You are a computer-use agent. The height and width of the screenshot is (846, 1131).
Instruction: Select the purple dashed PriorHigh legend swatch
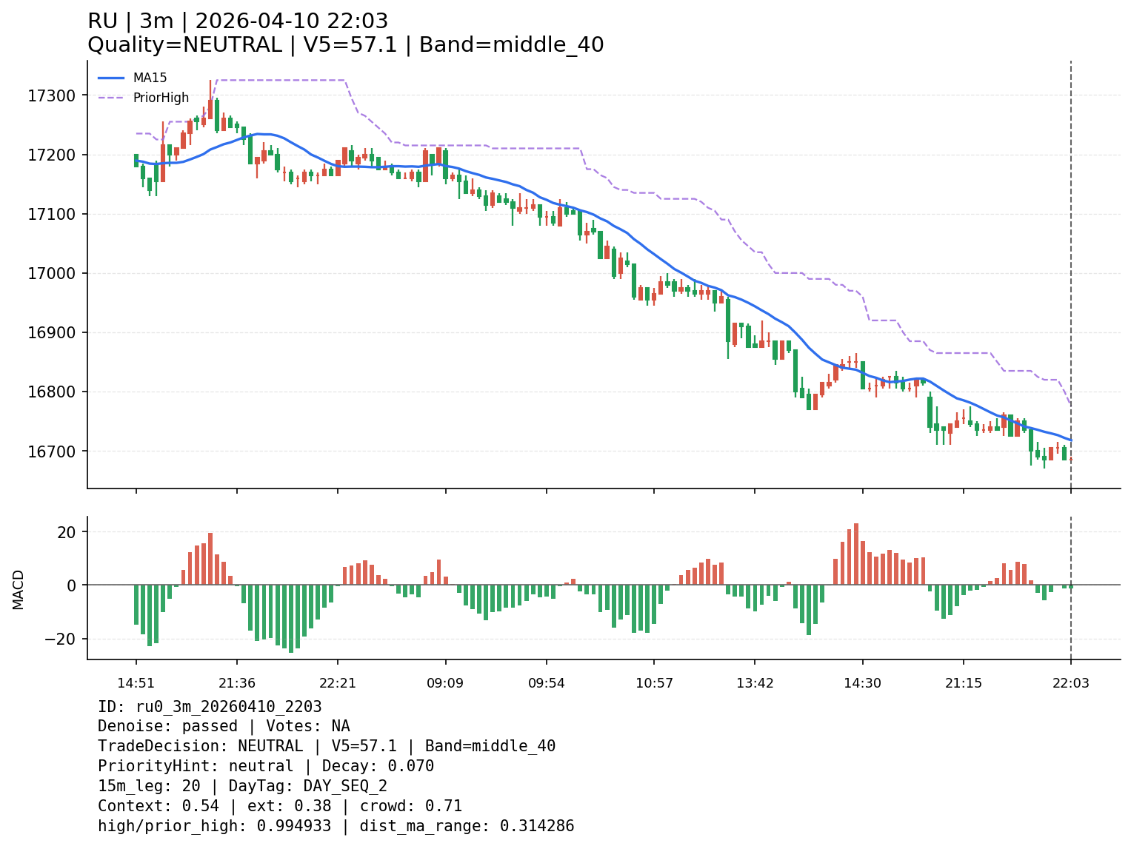click(111, 98)
